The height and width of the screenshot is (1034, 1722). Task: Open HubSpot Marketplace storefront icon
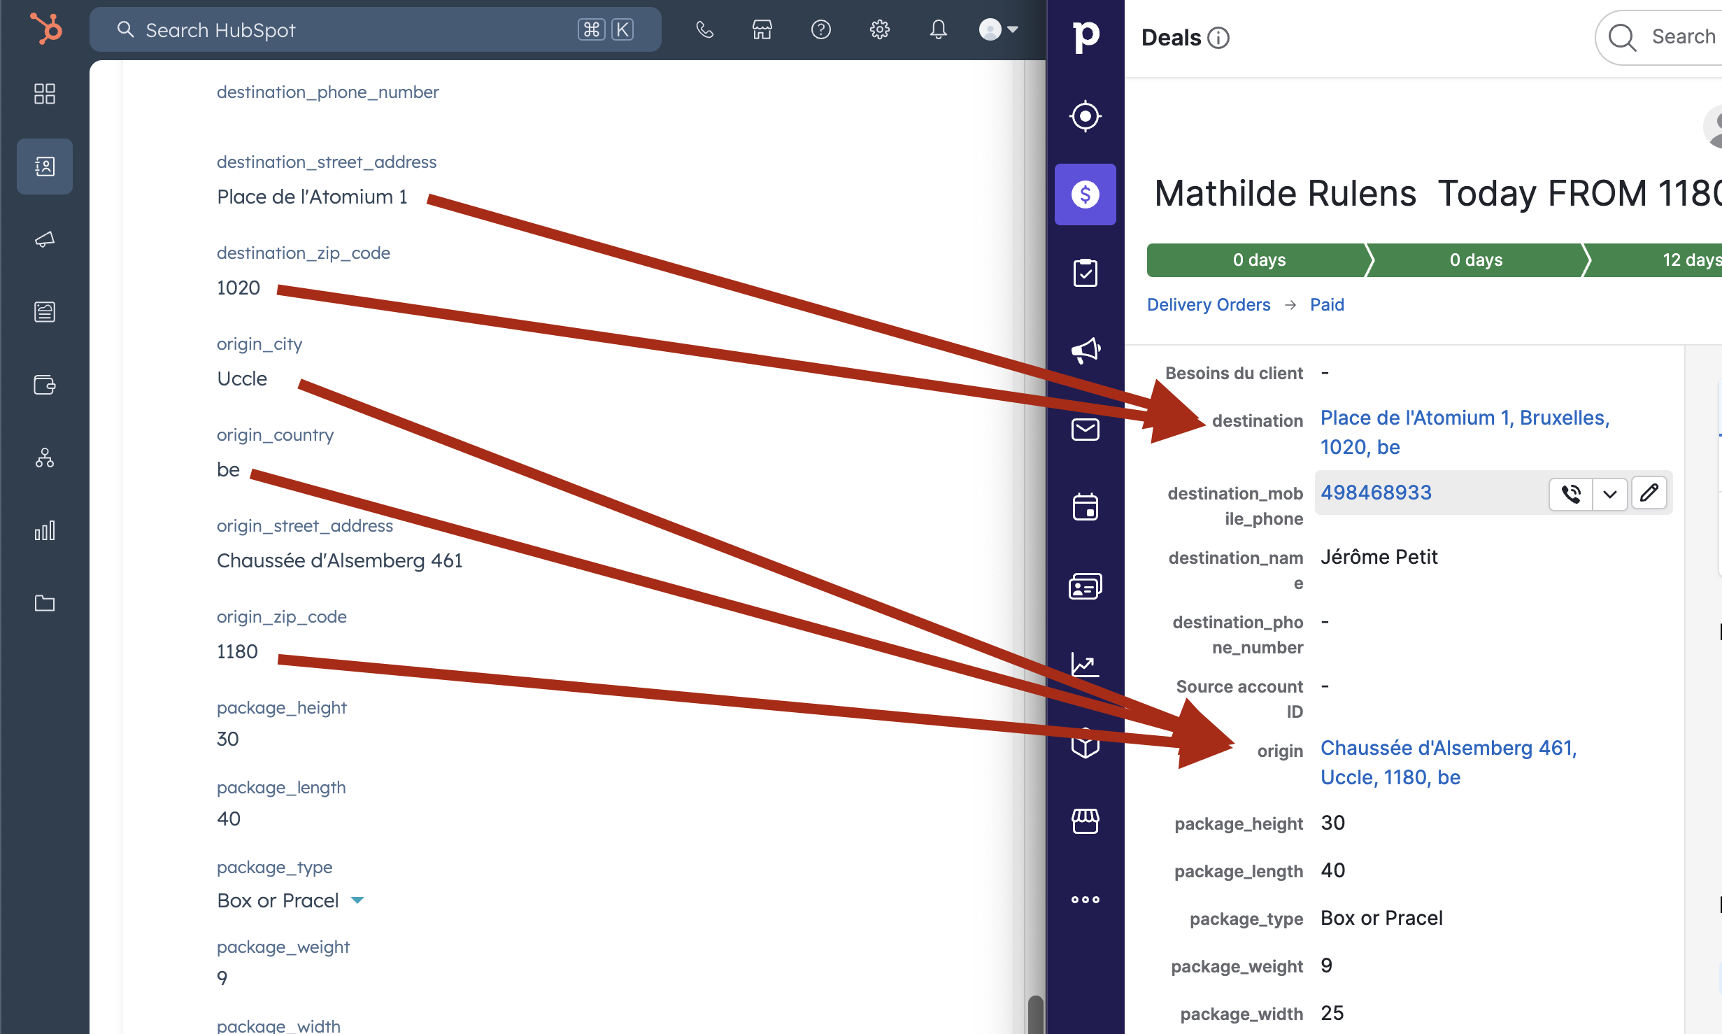(762, 29)
